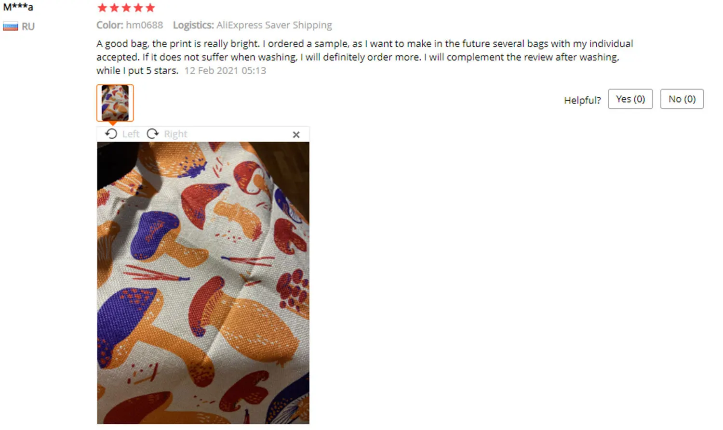Click reviewer name M***a

coord(18,7)
